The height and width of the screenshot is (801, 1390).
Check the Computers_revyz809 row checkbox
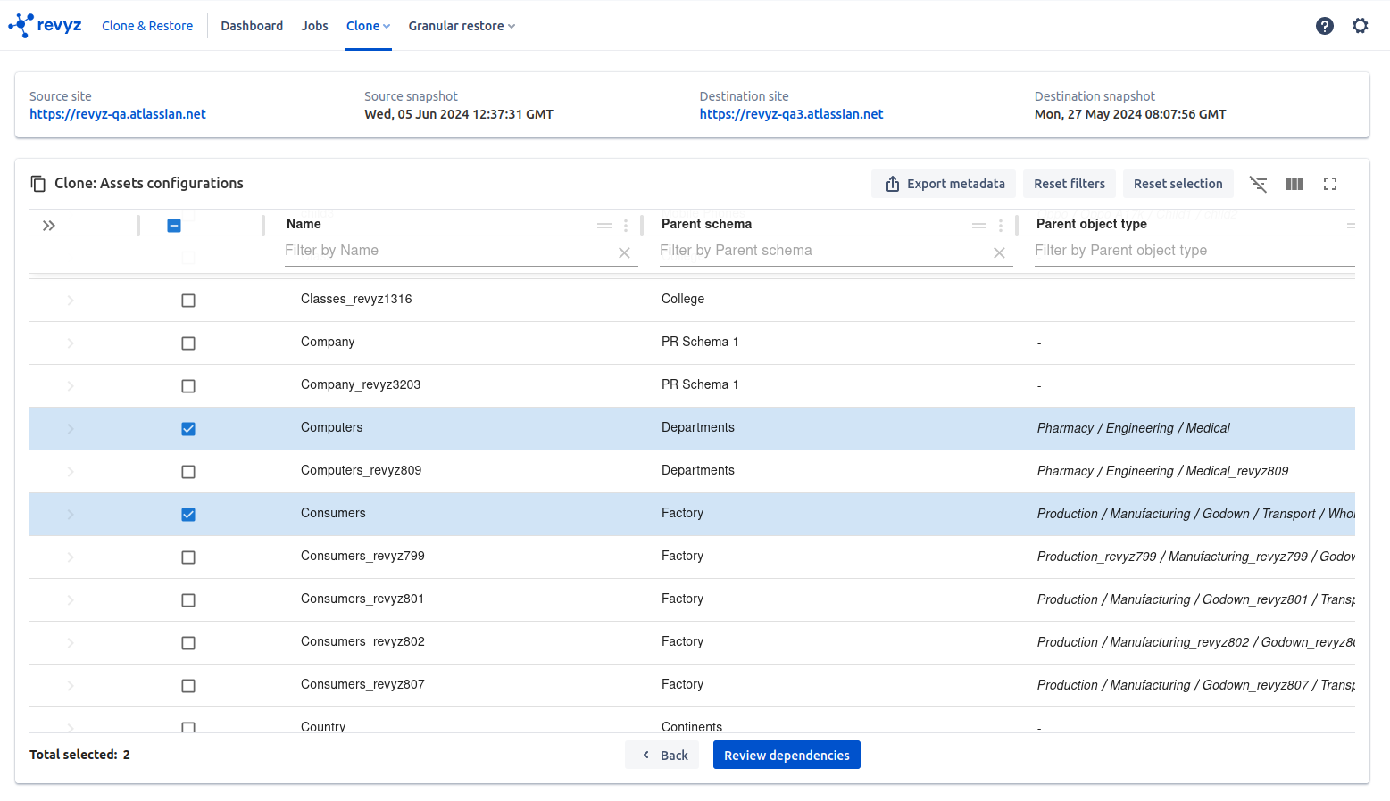(x=188, y=472)
